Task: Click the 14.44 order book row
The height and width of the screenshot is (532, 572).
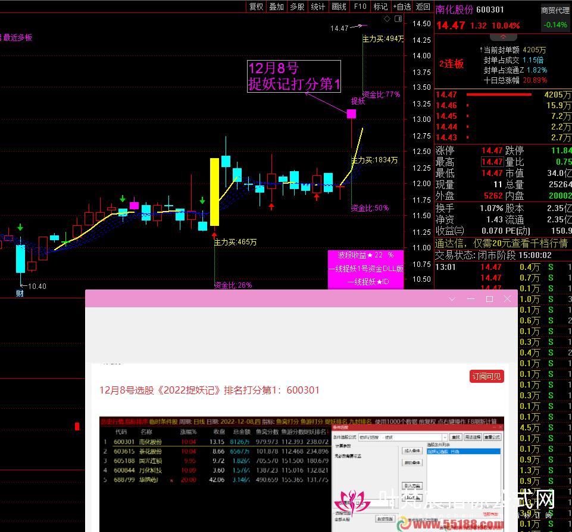Action: [503, 127]
